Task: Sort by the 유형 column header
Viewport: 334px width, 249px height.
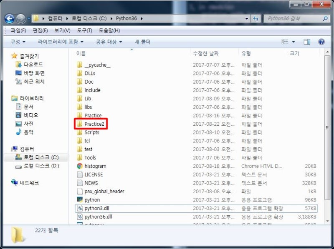Action: click(x=246, y=54)
